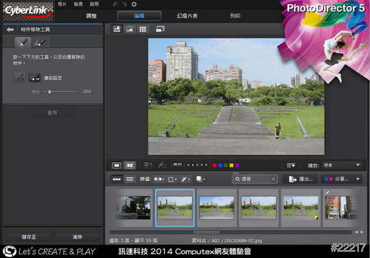This screenshot has height=258, width=370.
Task: Select the eraser brush beside 筆刷設定
Action: (x=35, y=78)
